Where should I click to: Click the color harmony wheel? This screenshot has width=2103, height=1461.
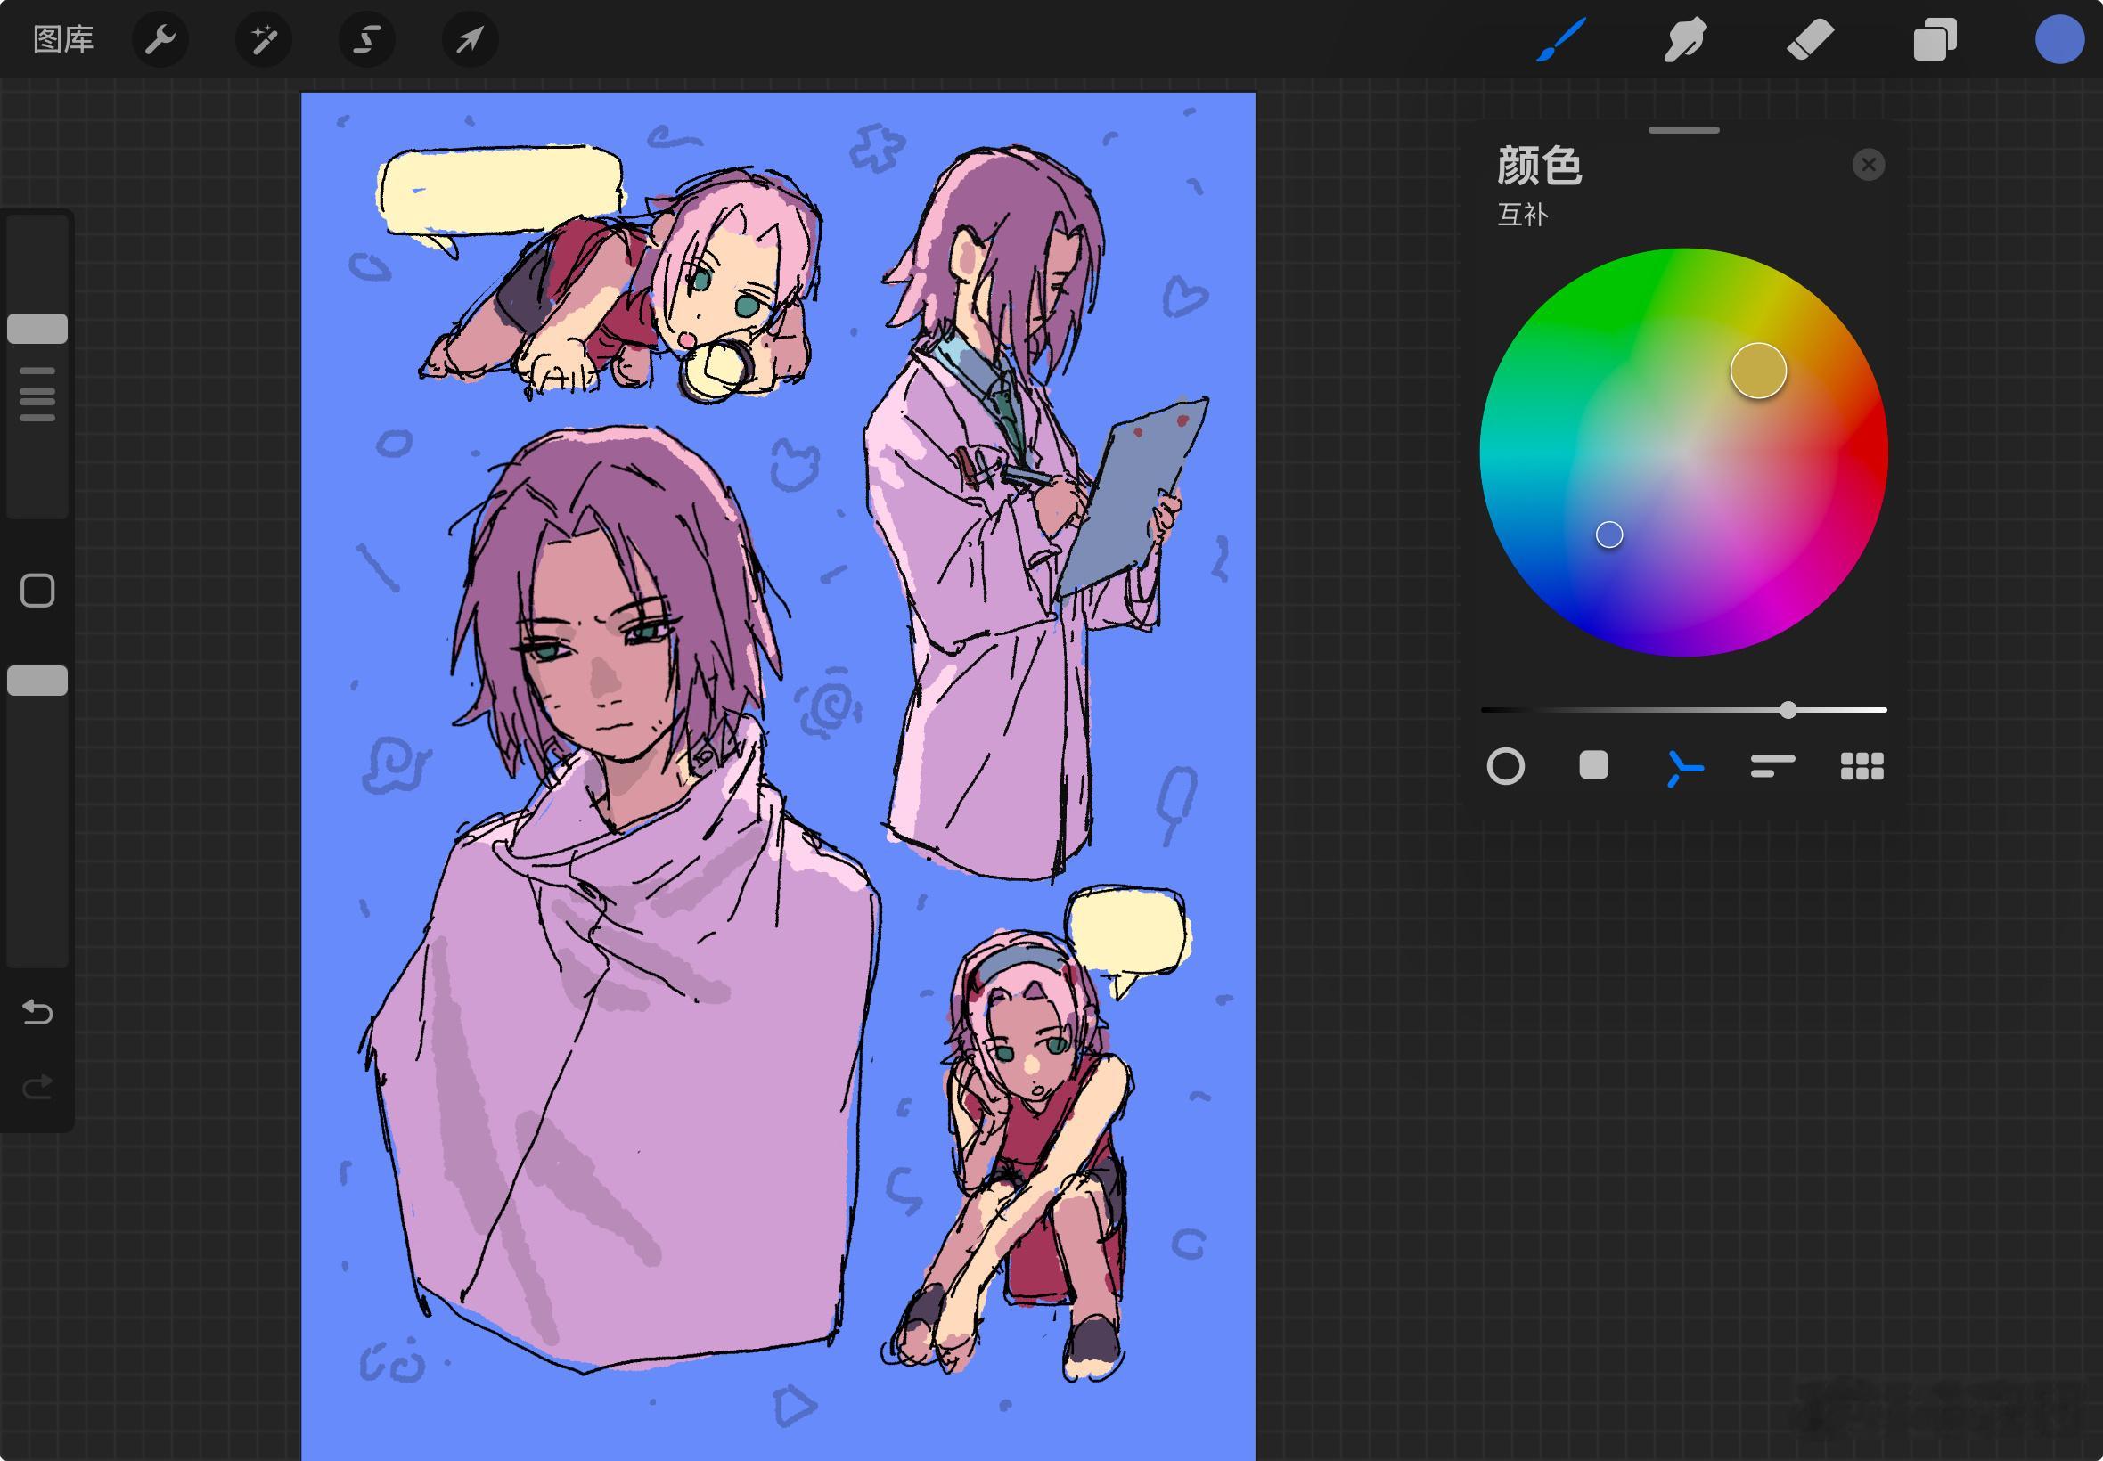1683,452
